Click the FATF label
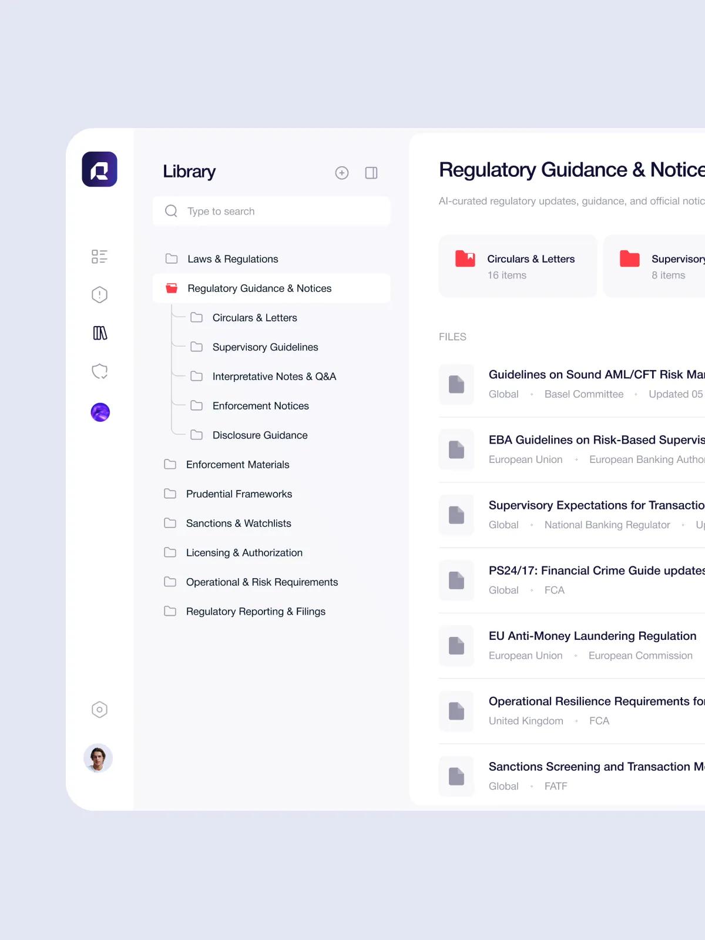 [x=556, y=786]
